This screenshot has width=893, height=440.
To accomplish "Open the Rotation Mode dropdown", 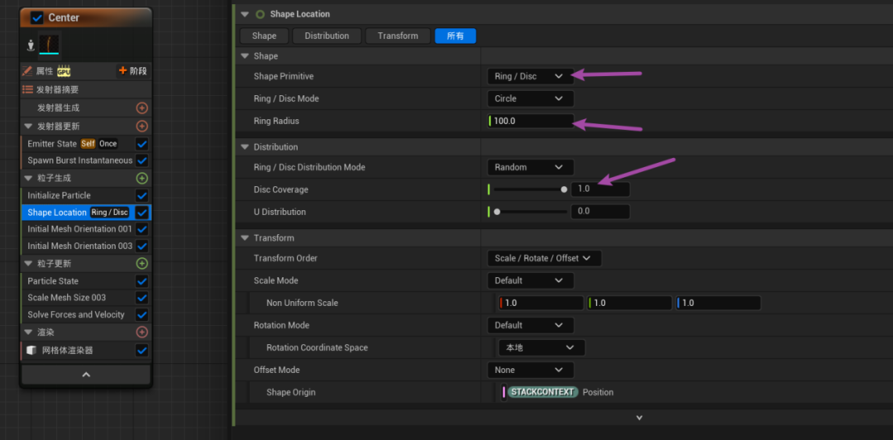I will [x=530, y=325].
